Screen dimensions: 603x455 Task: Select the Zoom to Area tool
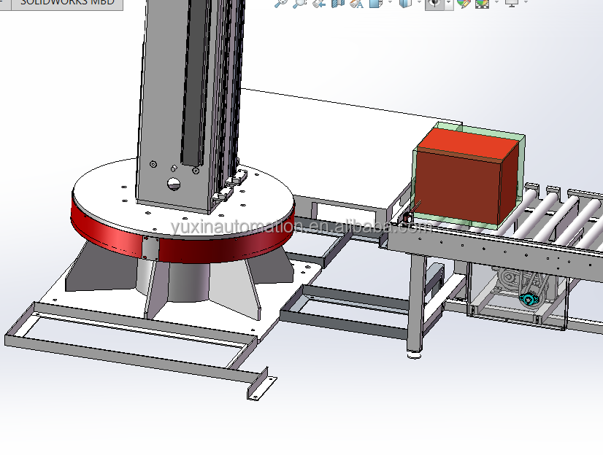299,3
